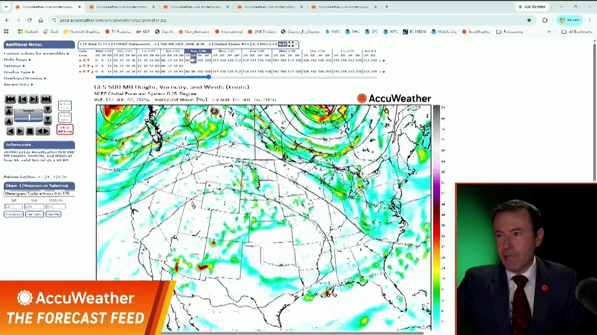
Task: Click the Information panel header
Action: 39,145
